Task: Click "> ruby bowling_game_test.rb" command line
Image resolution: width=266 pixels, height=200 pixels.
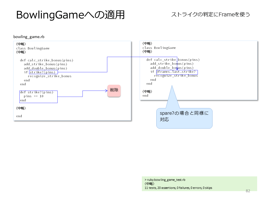Action: [165, 180]
